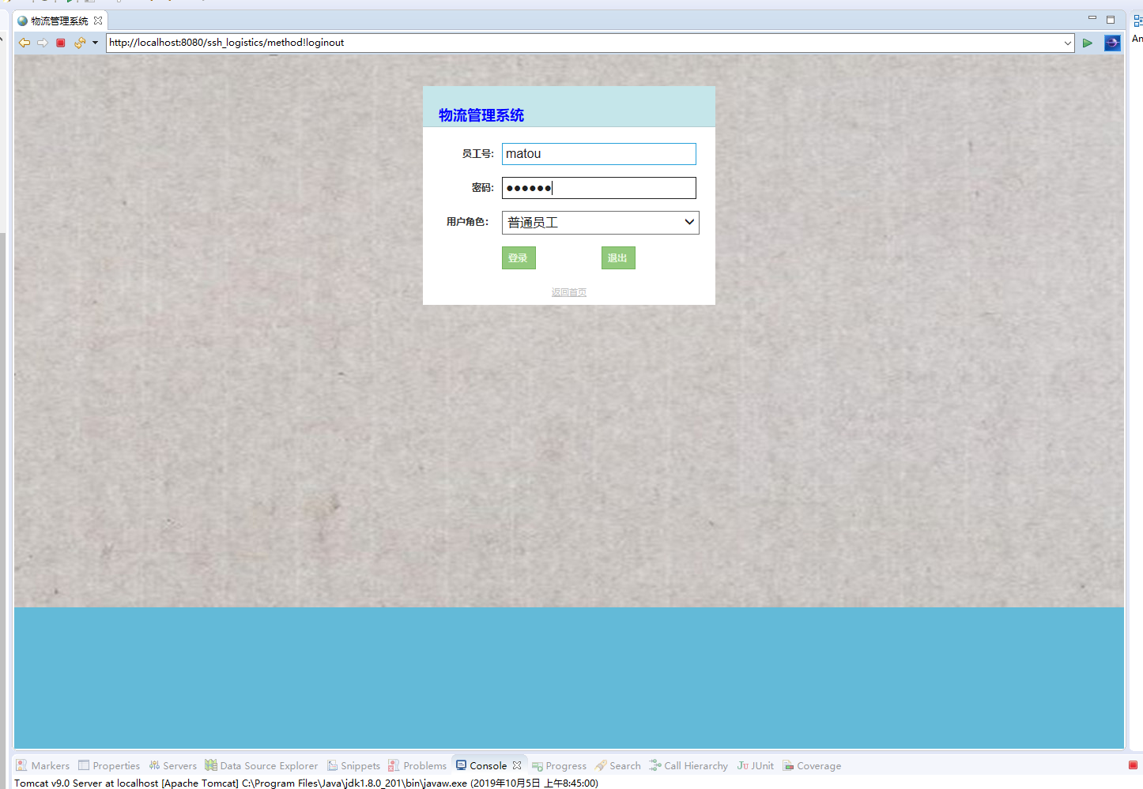Click the Tomcat v9.0 Server console description
The image size is (1143, 789).
click(x=307, y=783)
